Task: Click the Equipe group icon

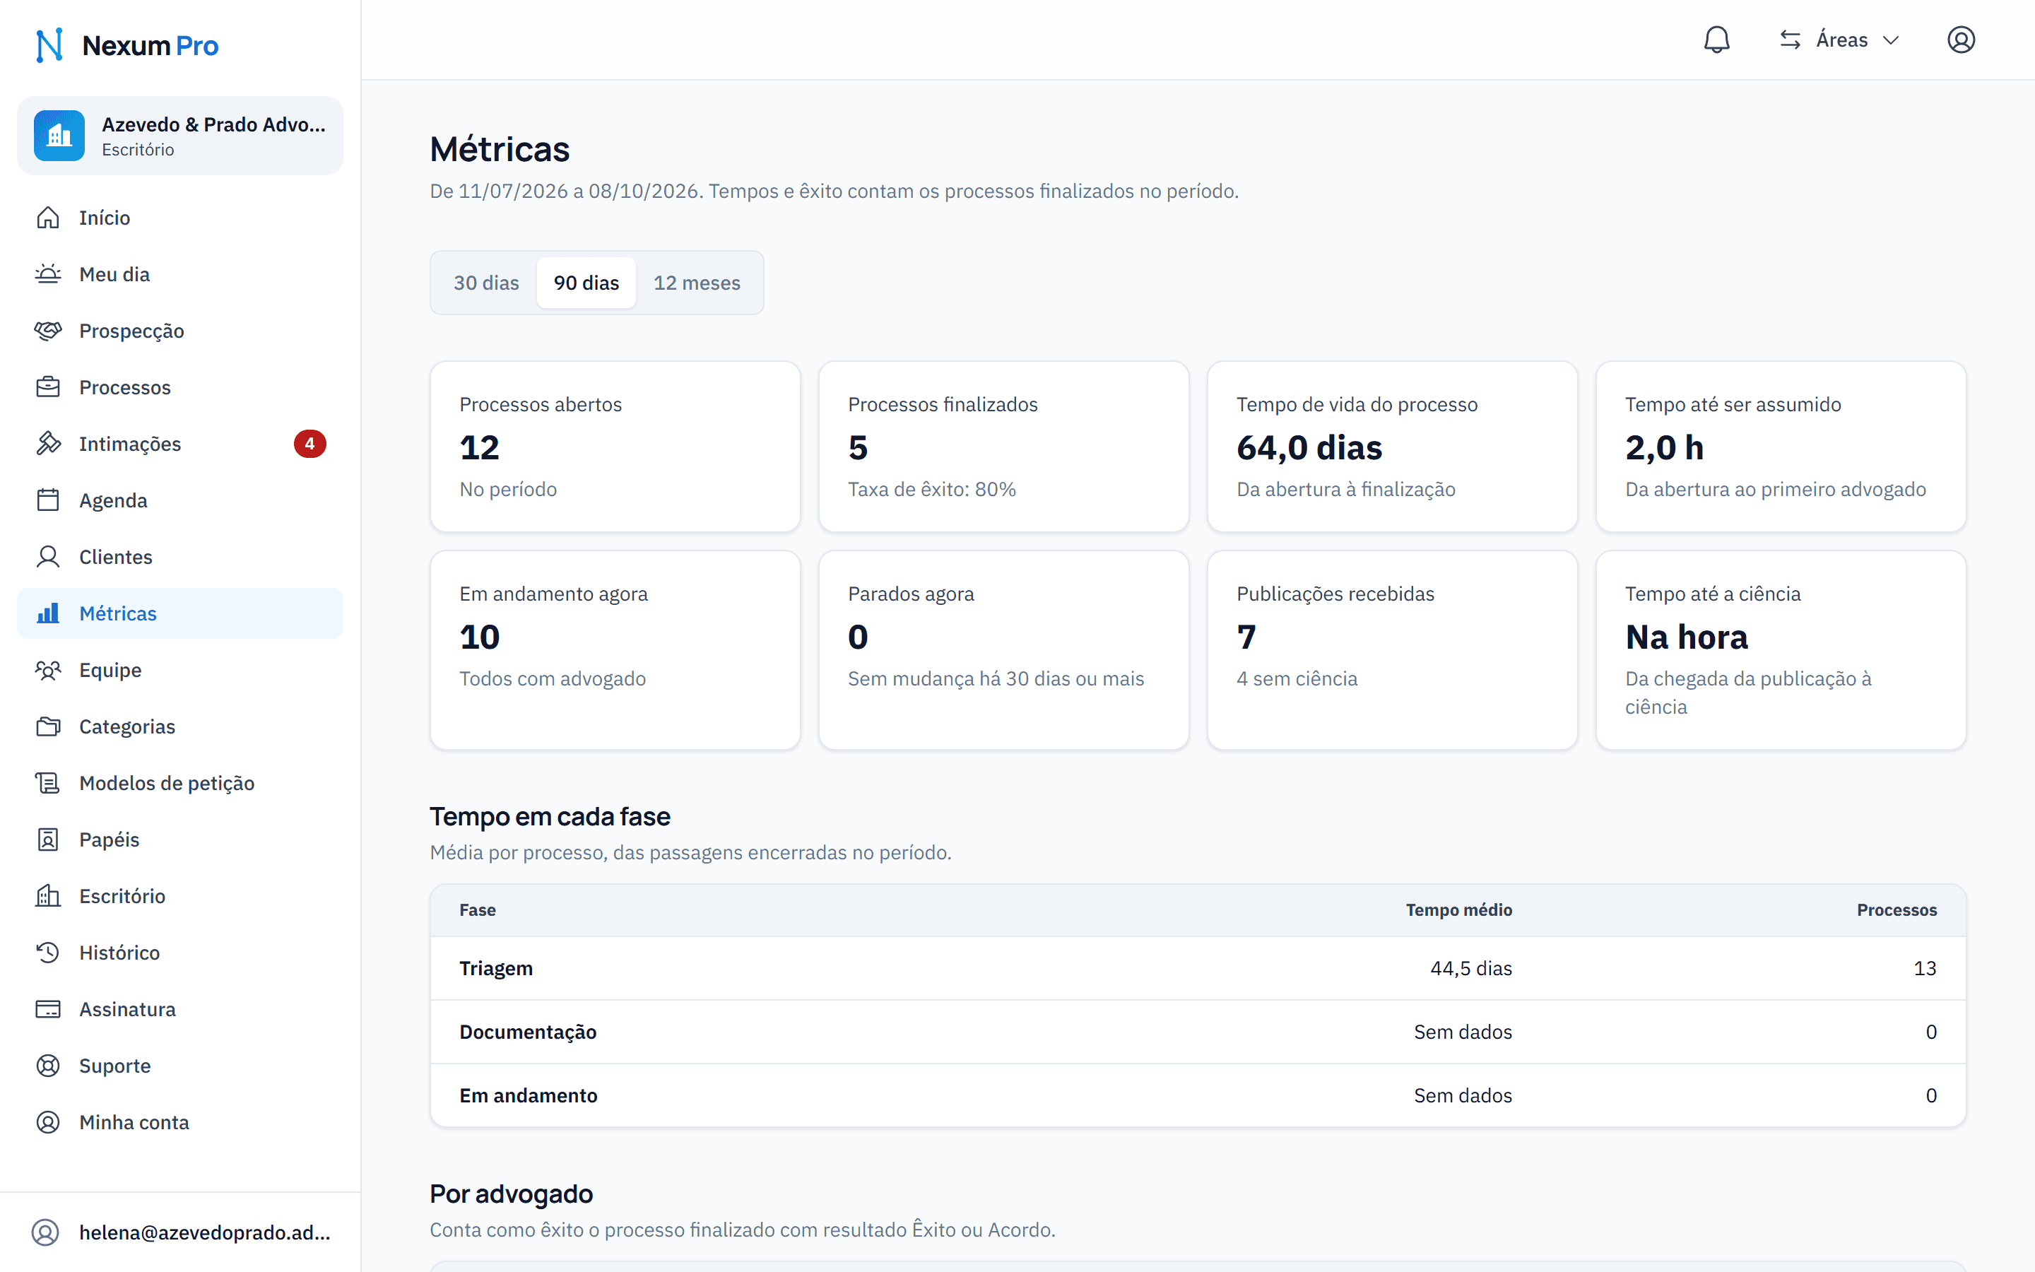Action: pyautogui.click(x=48, y=670)
